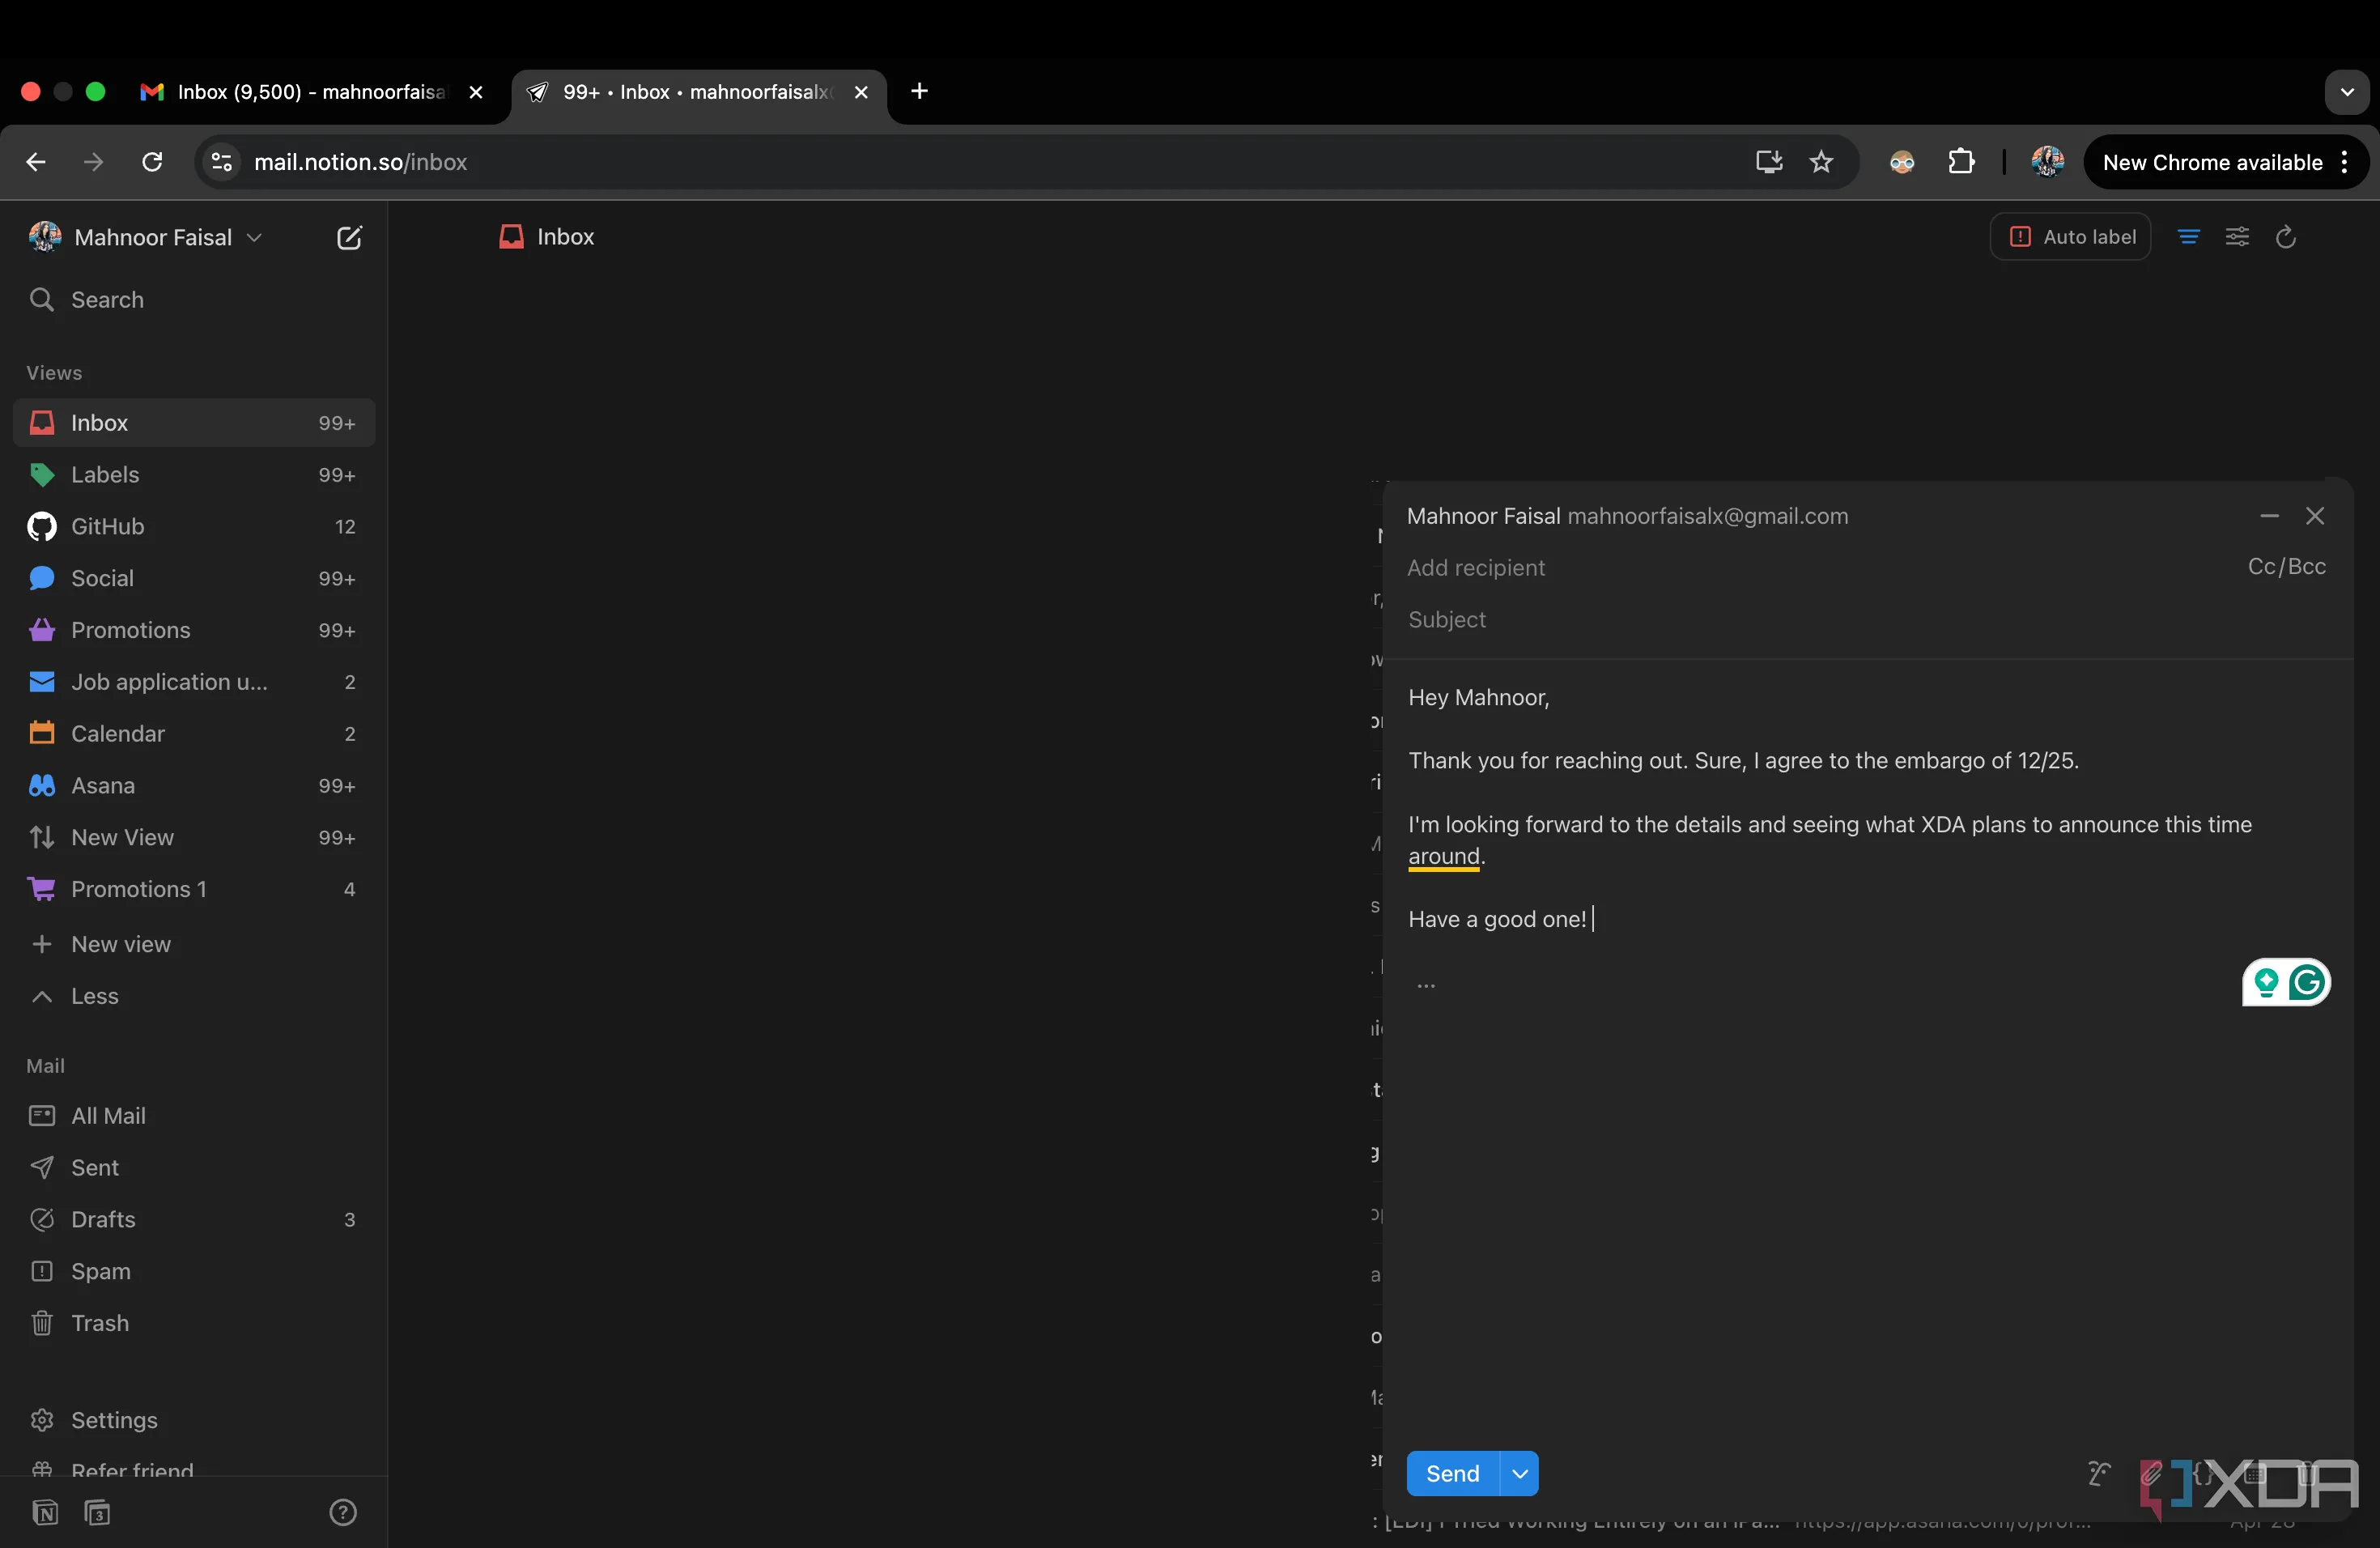2380x1548 pixels.
Task: Open the Send options dropdown arrow
Action: tap(1520, 1474)
